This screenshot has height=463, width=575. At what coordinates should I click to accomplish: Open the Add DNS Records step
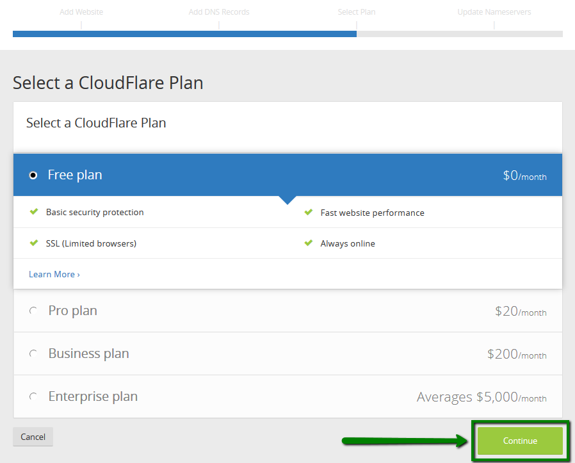[219, 12]
